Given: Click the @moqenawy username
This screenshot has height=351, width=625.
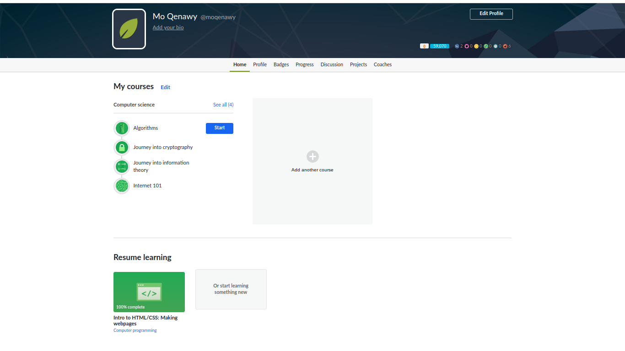Looking at the screenshot, I should 218,17.
